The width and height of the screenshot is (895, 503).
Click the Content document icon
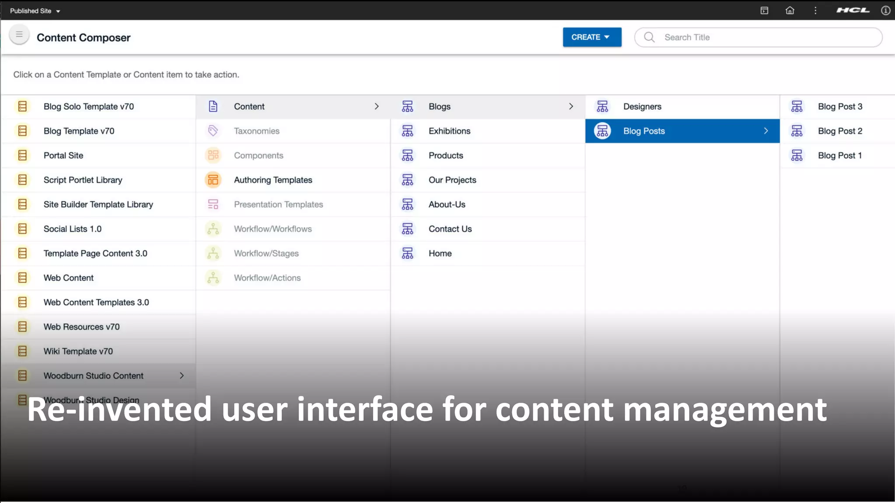213,106
